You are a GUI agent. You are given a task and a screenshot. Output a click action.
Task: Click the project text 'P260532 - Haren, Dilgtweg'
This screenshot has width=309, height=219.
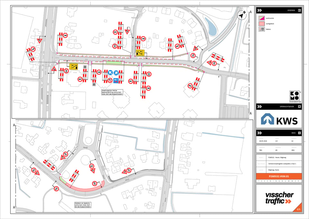pyautogui.click(x=277, y=157)
